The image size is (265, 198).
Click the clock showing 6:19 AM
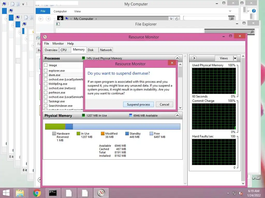click(x=254, y=191)
